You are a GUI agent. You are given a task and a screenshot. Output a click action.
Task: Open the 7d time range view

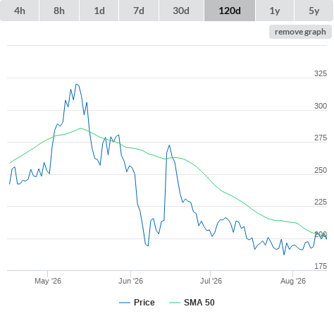(x=139, y=11)
